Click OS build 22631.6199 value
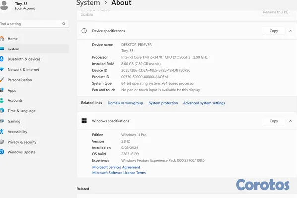The width and height of the screenshot is (297, 198). [x=130, y=154]
